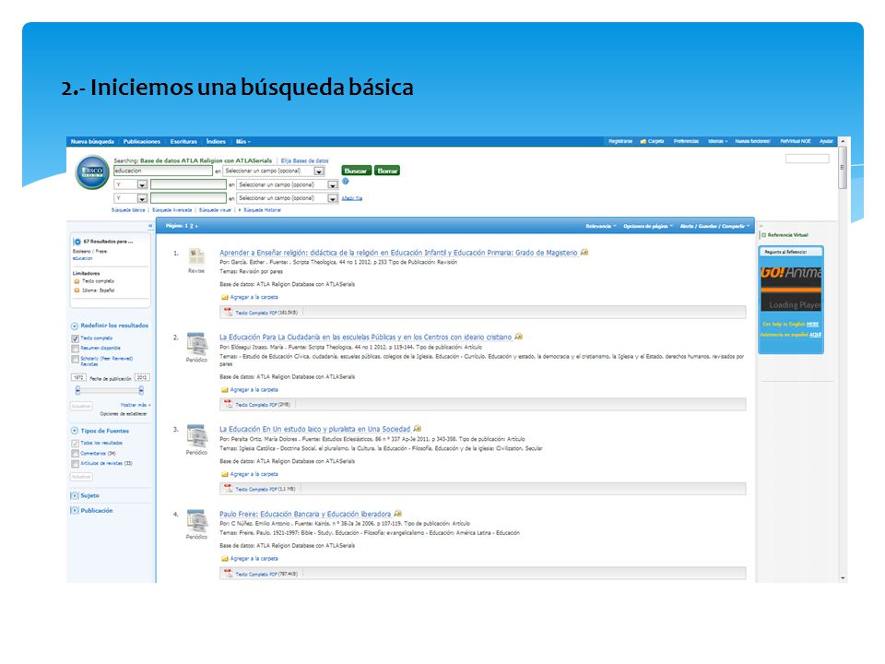Check Artículos de revistas (33) checkbox
885x664 pixels.
75,464
